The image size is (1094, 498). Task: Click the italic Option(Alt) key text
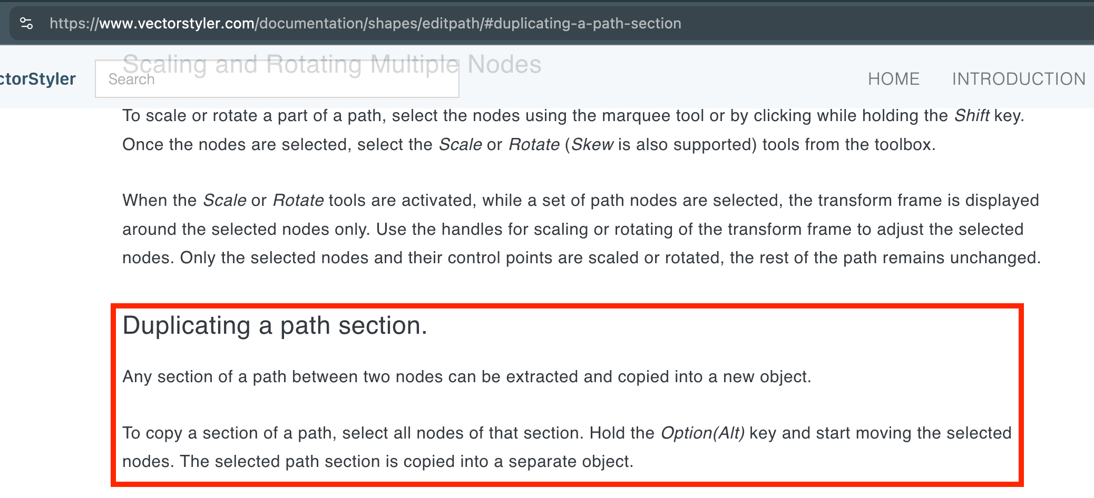tap(702, 433)
